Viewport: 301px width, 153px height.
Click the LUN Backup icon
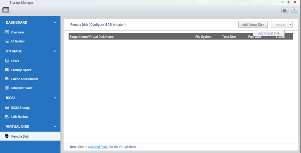tap(7, 117)
